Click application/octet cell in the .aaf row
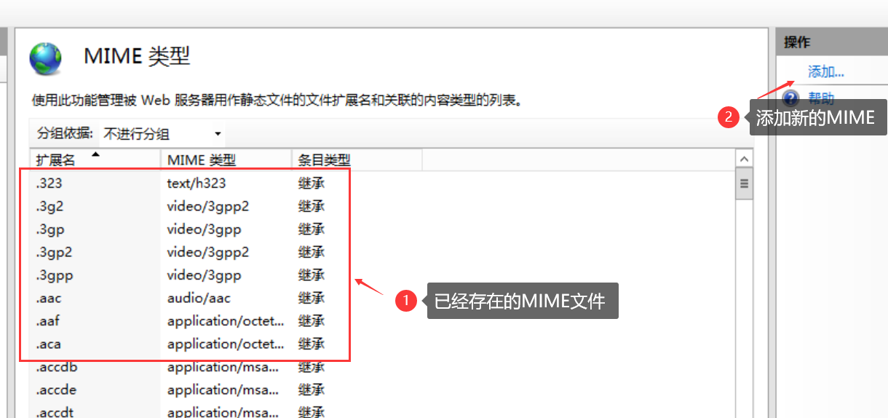 tap(226, 321)
